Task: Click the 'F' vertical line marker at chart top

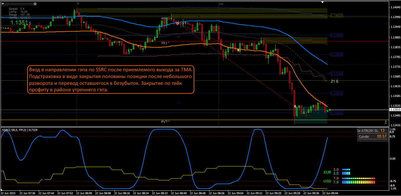Action: point(78,4)
